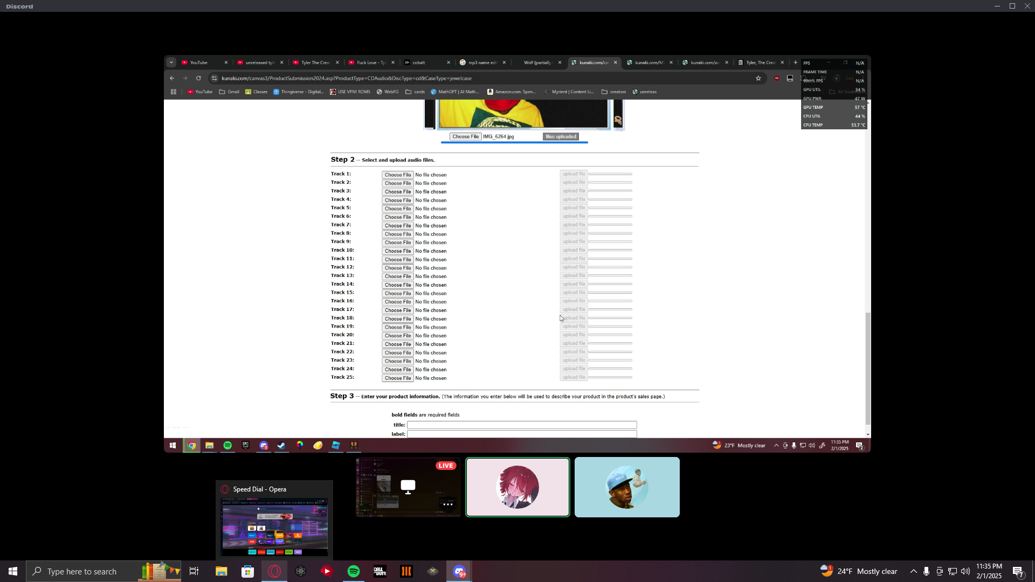Open the notification center showing 7 alerts
This screenshot has width=1035, height=582.
(1018, 571)
